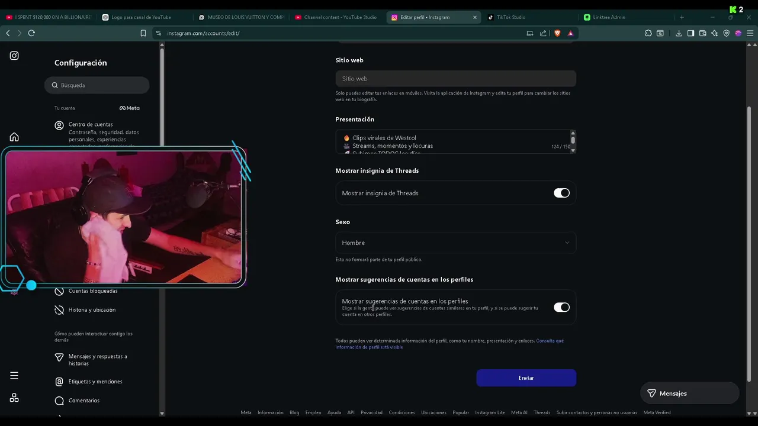Open Brave VPN shield icon
This screenshot has height=426, width=758.
point(726,33)
